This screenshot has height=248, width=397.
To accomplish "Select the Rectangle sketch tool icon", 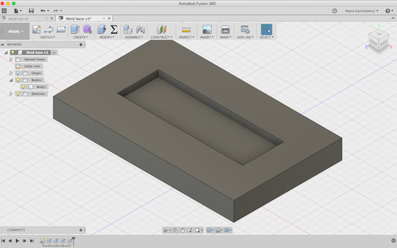I will pos(61,30).
